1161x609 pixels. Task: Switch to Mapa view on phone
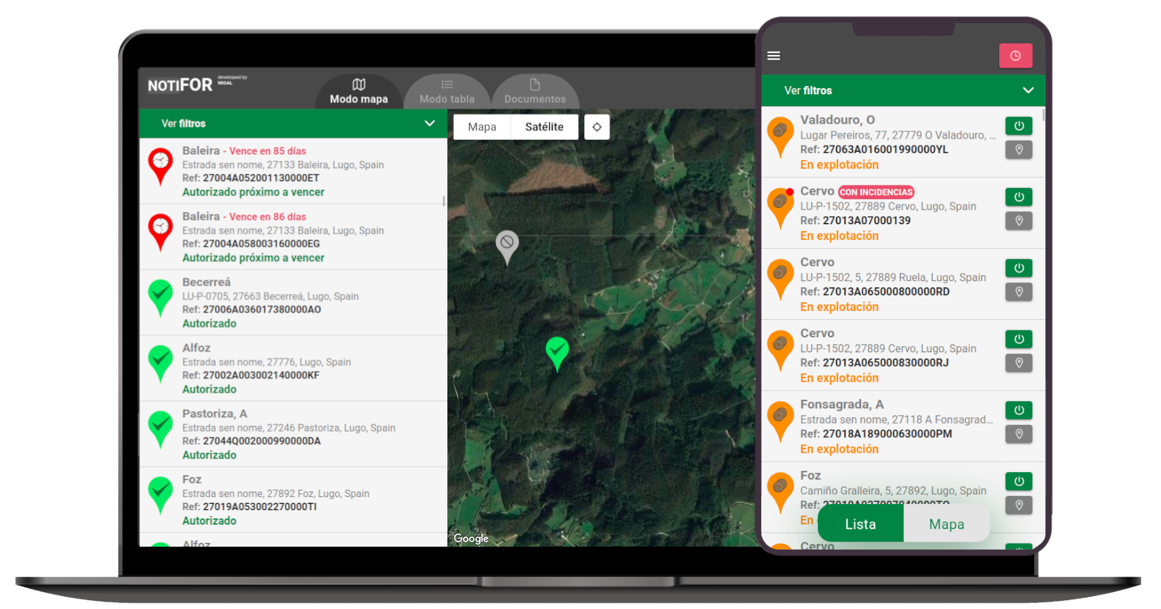point(946,524)
